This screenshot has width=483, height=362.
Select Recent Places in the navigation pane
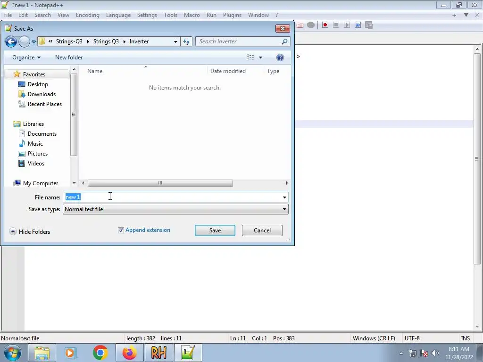pyautogui.click(x=45, y=104)
